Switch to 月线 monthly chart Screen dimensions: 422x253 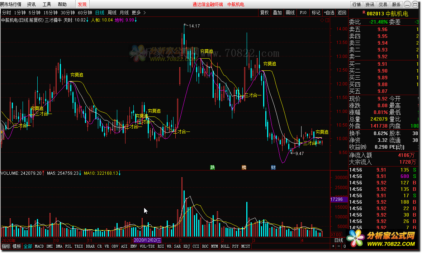point(124,13)
